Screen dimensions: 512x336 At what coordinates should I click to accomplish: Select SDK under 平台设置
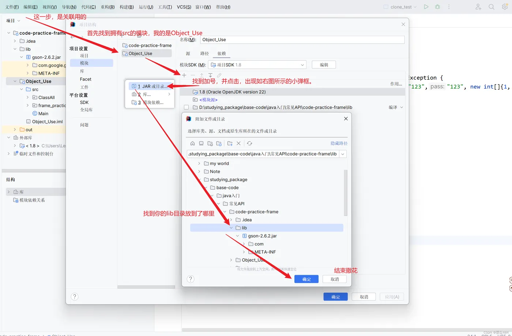pos(84,102)
